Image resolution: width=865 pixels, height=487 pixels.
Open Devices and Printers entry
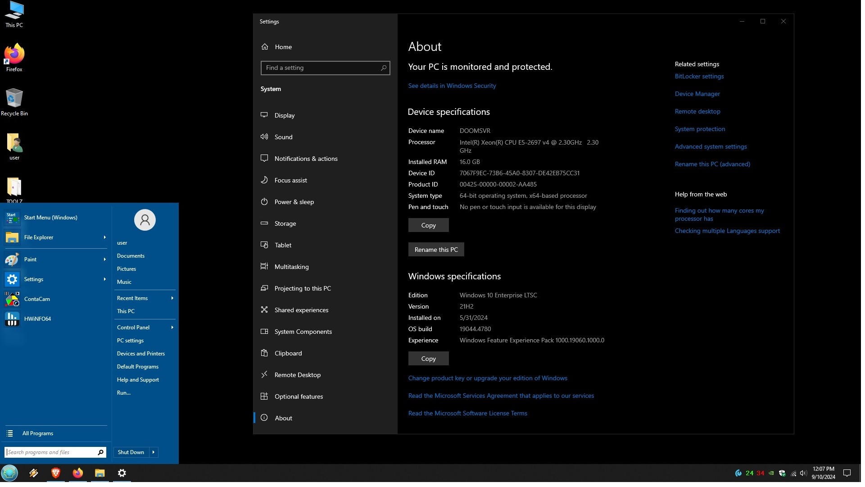click(x=140, y=353)
